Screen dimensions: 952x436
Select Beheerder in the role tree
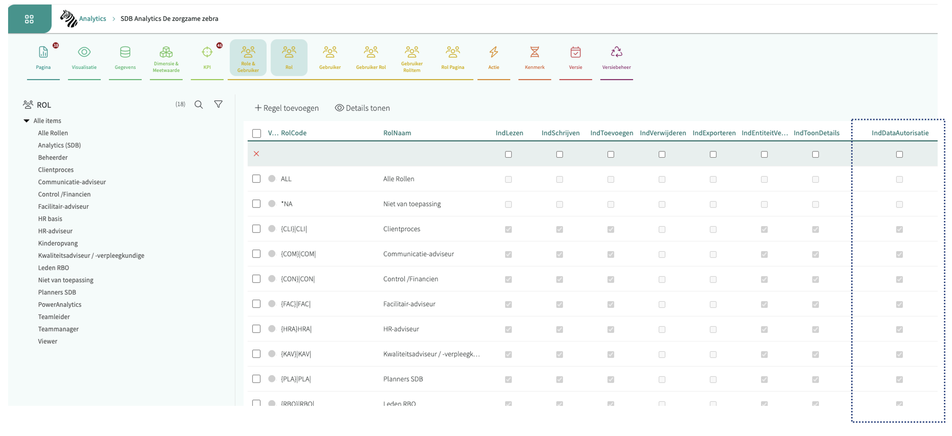[x=53, y=157]
